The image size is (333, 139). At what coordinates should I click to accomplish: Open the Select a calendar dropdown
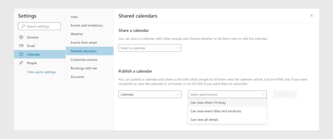tap(150, 48)
